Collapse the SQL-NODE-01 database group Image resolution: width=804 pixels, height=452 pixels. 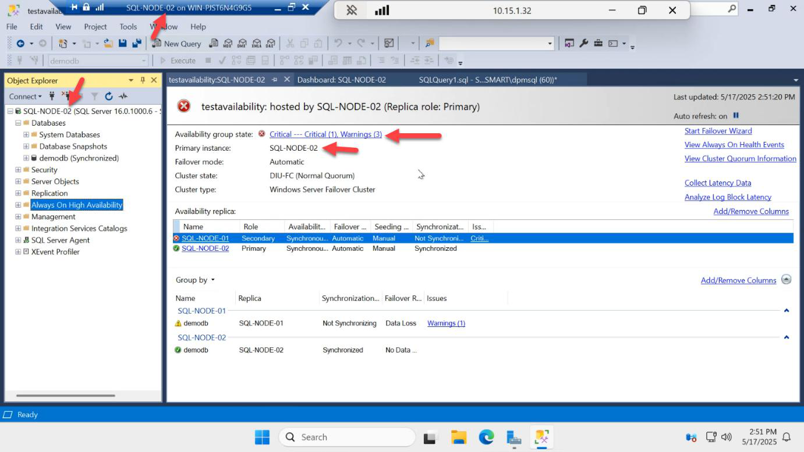(x=787, y=311)
